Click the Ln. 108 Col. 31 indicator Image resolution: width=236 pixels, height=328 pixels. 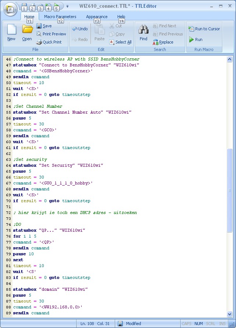point(95,324)
